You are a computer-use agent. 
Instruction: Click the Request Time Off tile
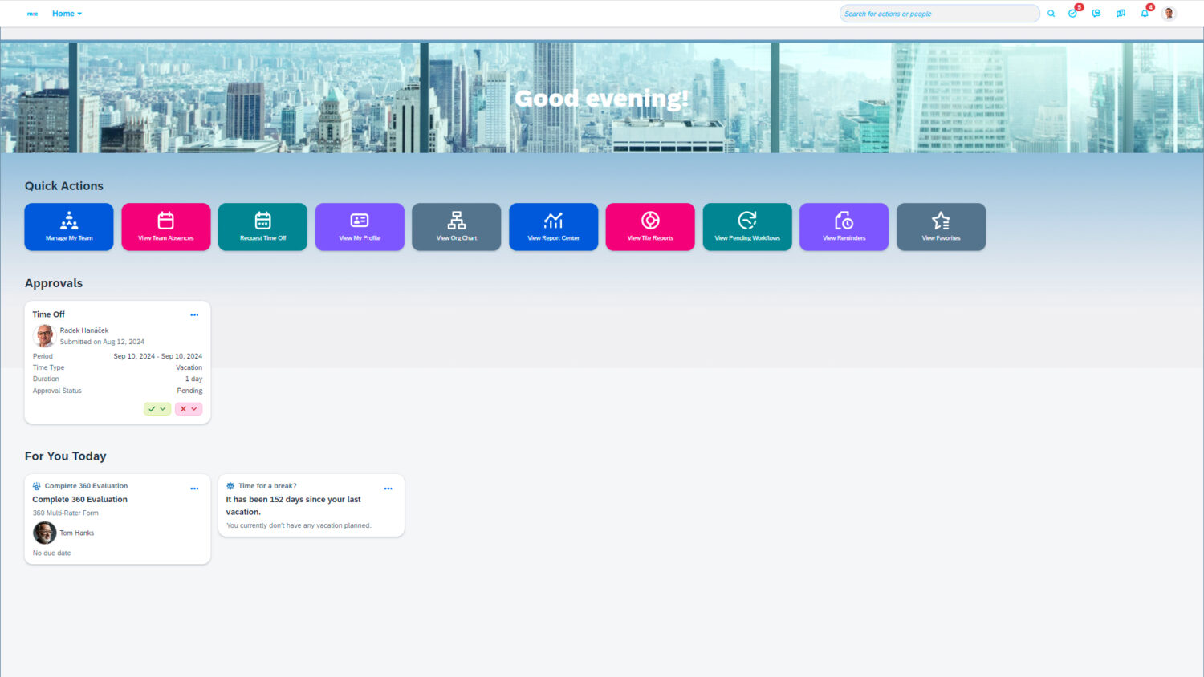tap(262, 226)
